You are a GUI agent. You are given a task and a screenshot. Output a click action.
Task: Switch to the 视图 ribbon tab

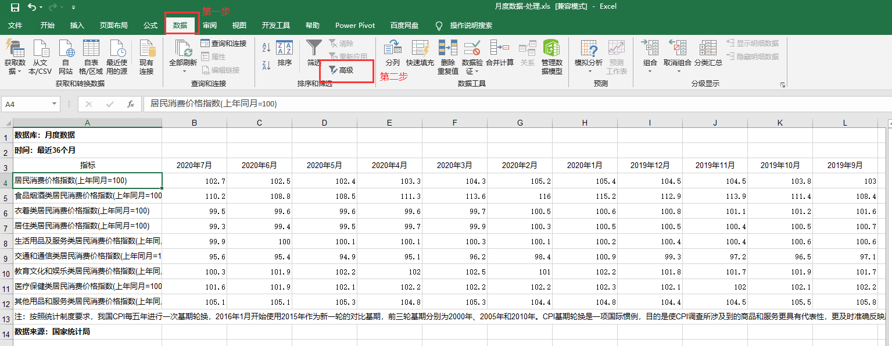(x=239, y=26)
